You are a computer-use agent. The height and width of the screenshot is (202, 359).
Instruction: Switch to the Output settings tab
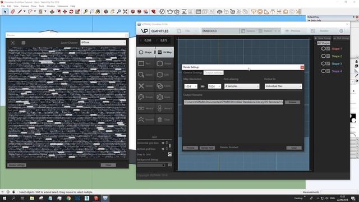pos(213,72)
